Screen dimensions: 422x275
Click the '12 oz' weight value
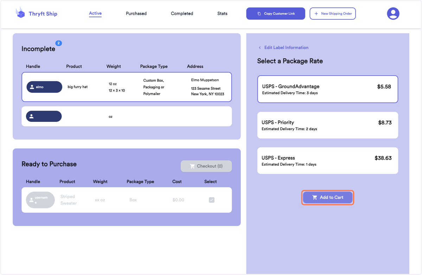coord(113,84)
